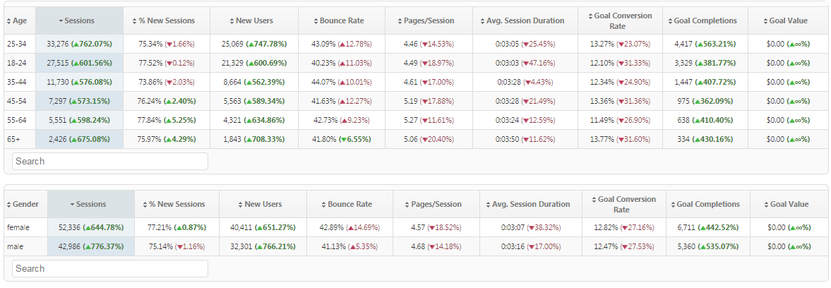The width and height of the screenshot is (831, 288).
Task: Click Goal Value sort icon in Age table
Action: click(767, 21)
